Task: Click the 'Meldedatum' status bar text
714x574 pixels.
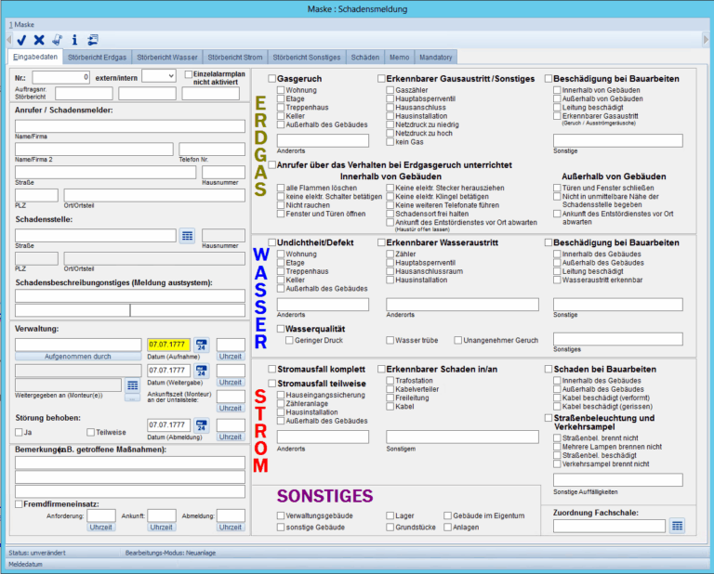Action: (25, 565)
